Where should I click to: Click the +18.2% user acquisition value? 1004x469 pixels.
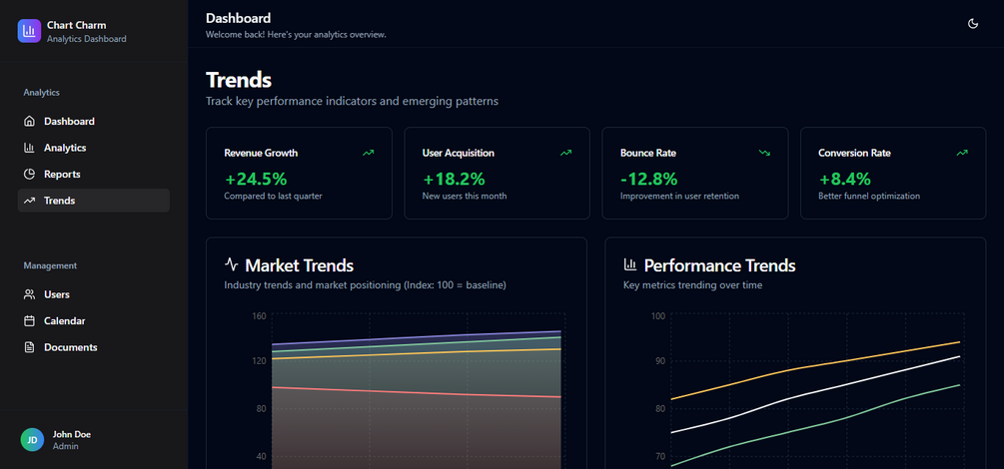click(454, 179)
